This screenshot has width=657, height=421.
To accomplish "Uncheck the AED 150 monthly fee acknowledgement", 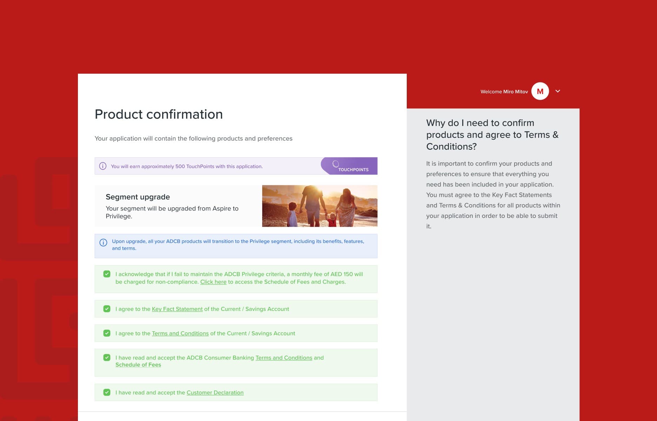I will click(x=107, y=274).
